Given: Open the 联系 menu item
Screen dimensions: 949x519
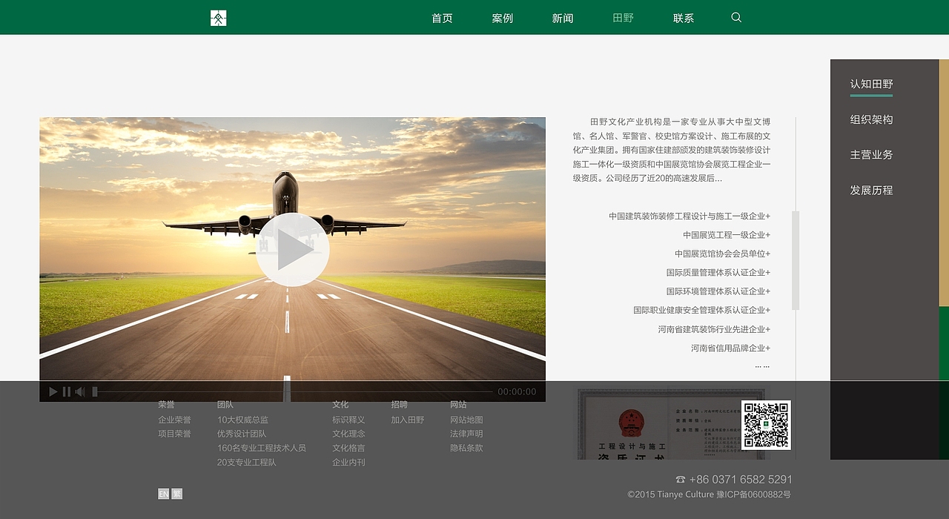Looking at the screenshot, I should coord(684,18).
